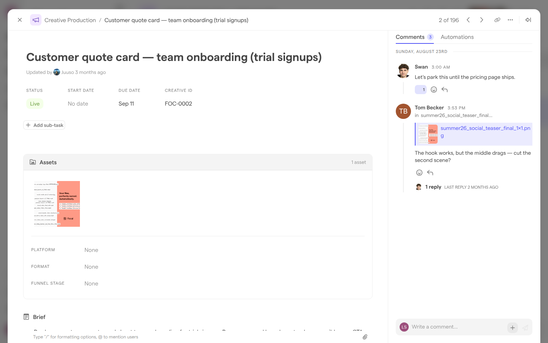This screenshot has width=548, height=343.
Task: Go to next item arrow
Action: (481, 20)
